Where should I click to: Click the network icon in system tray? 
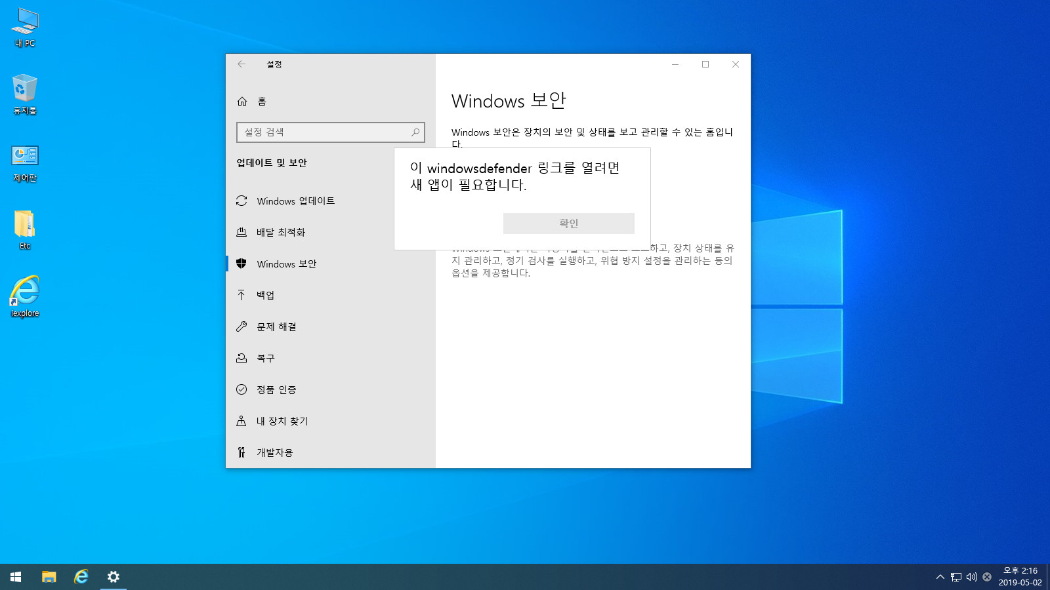pos(956,577)
